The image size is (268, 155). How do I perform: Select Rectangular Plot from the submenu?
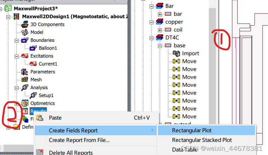(x=207, y=130)
